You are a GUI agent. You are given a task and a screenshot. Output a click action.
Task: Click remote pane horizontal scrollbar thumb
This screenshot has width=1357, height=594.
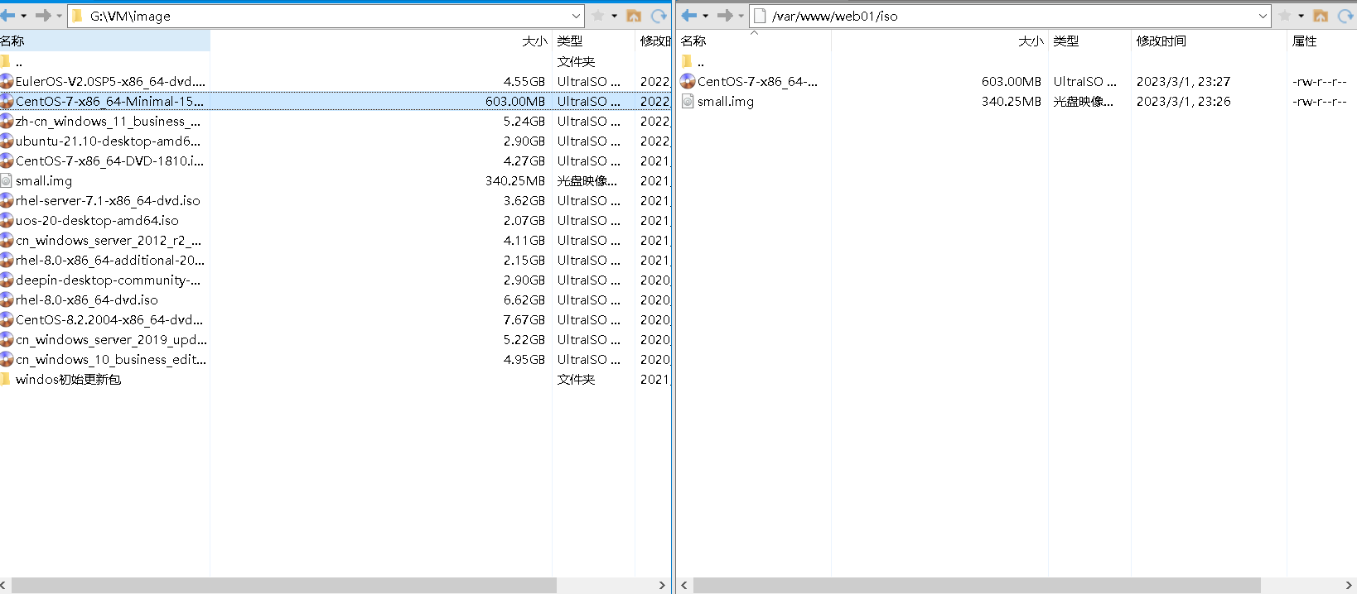[x=977, y=585]
